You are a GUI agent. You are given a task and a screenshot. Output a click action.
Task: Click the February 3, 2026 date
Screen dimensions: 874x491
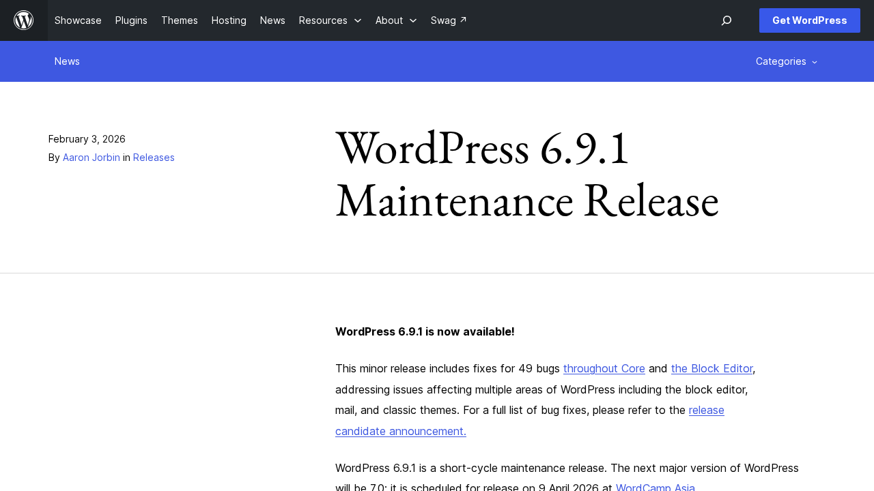tap(87, 139)
